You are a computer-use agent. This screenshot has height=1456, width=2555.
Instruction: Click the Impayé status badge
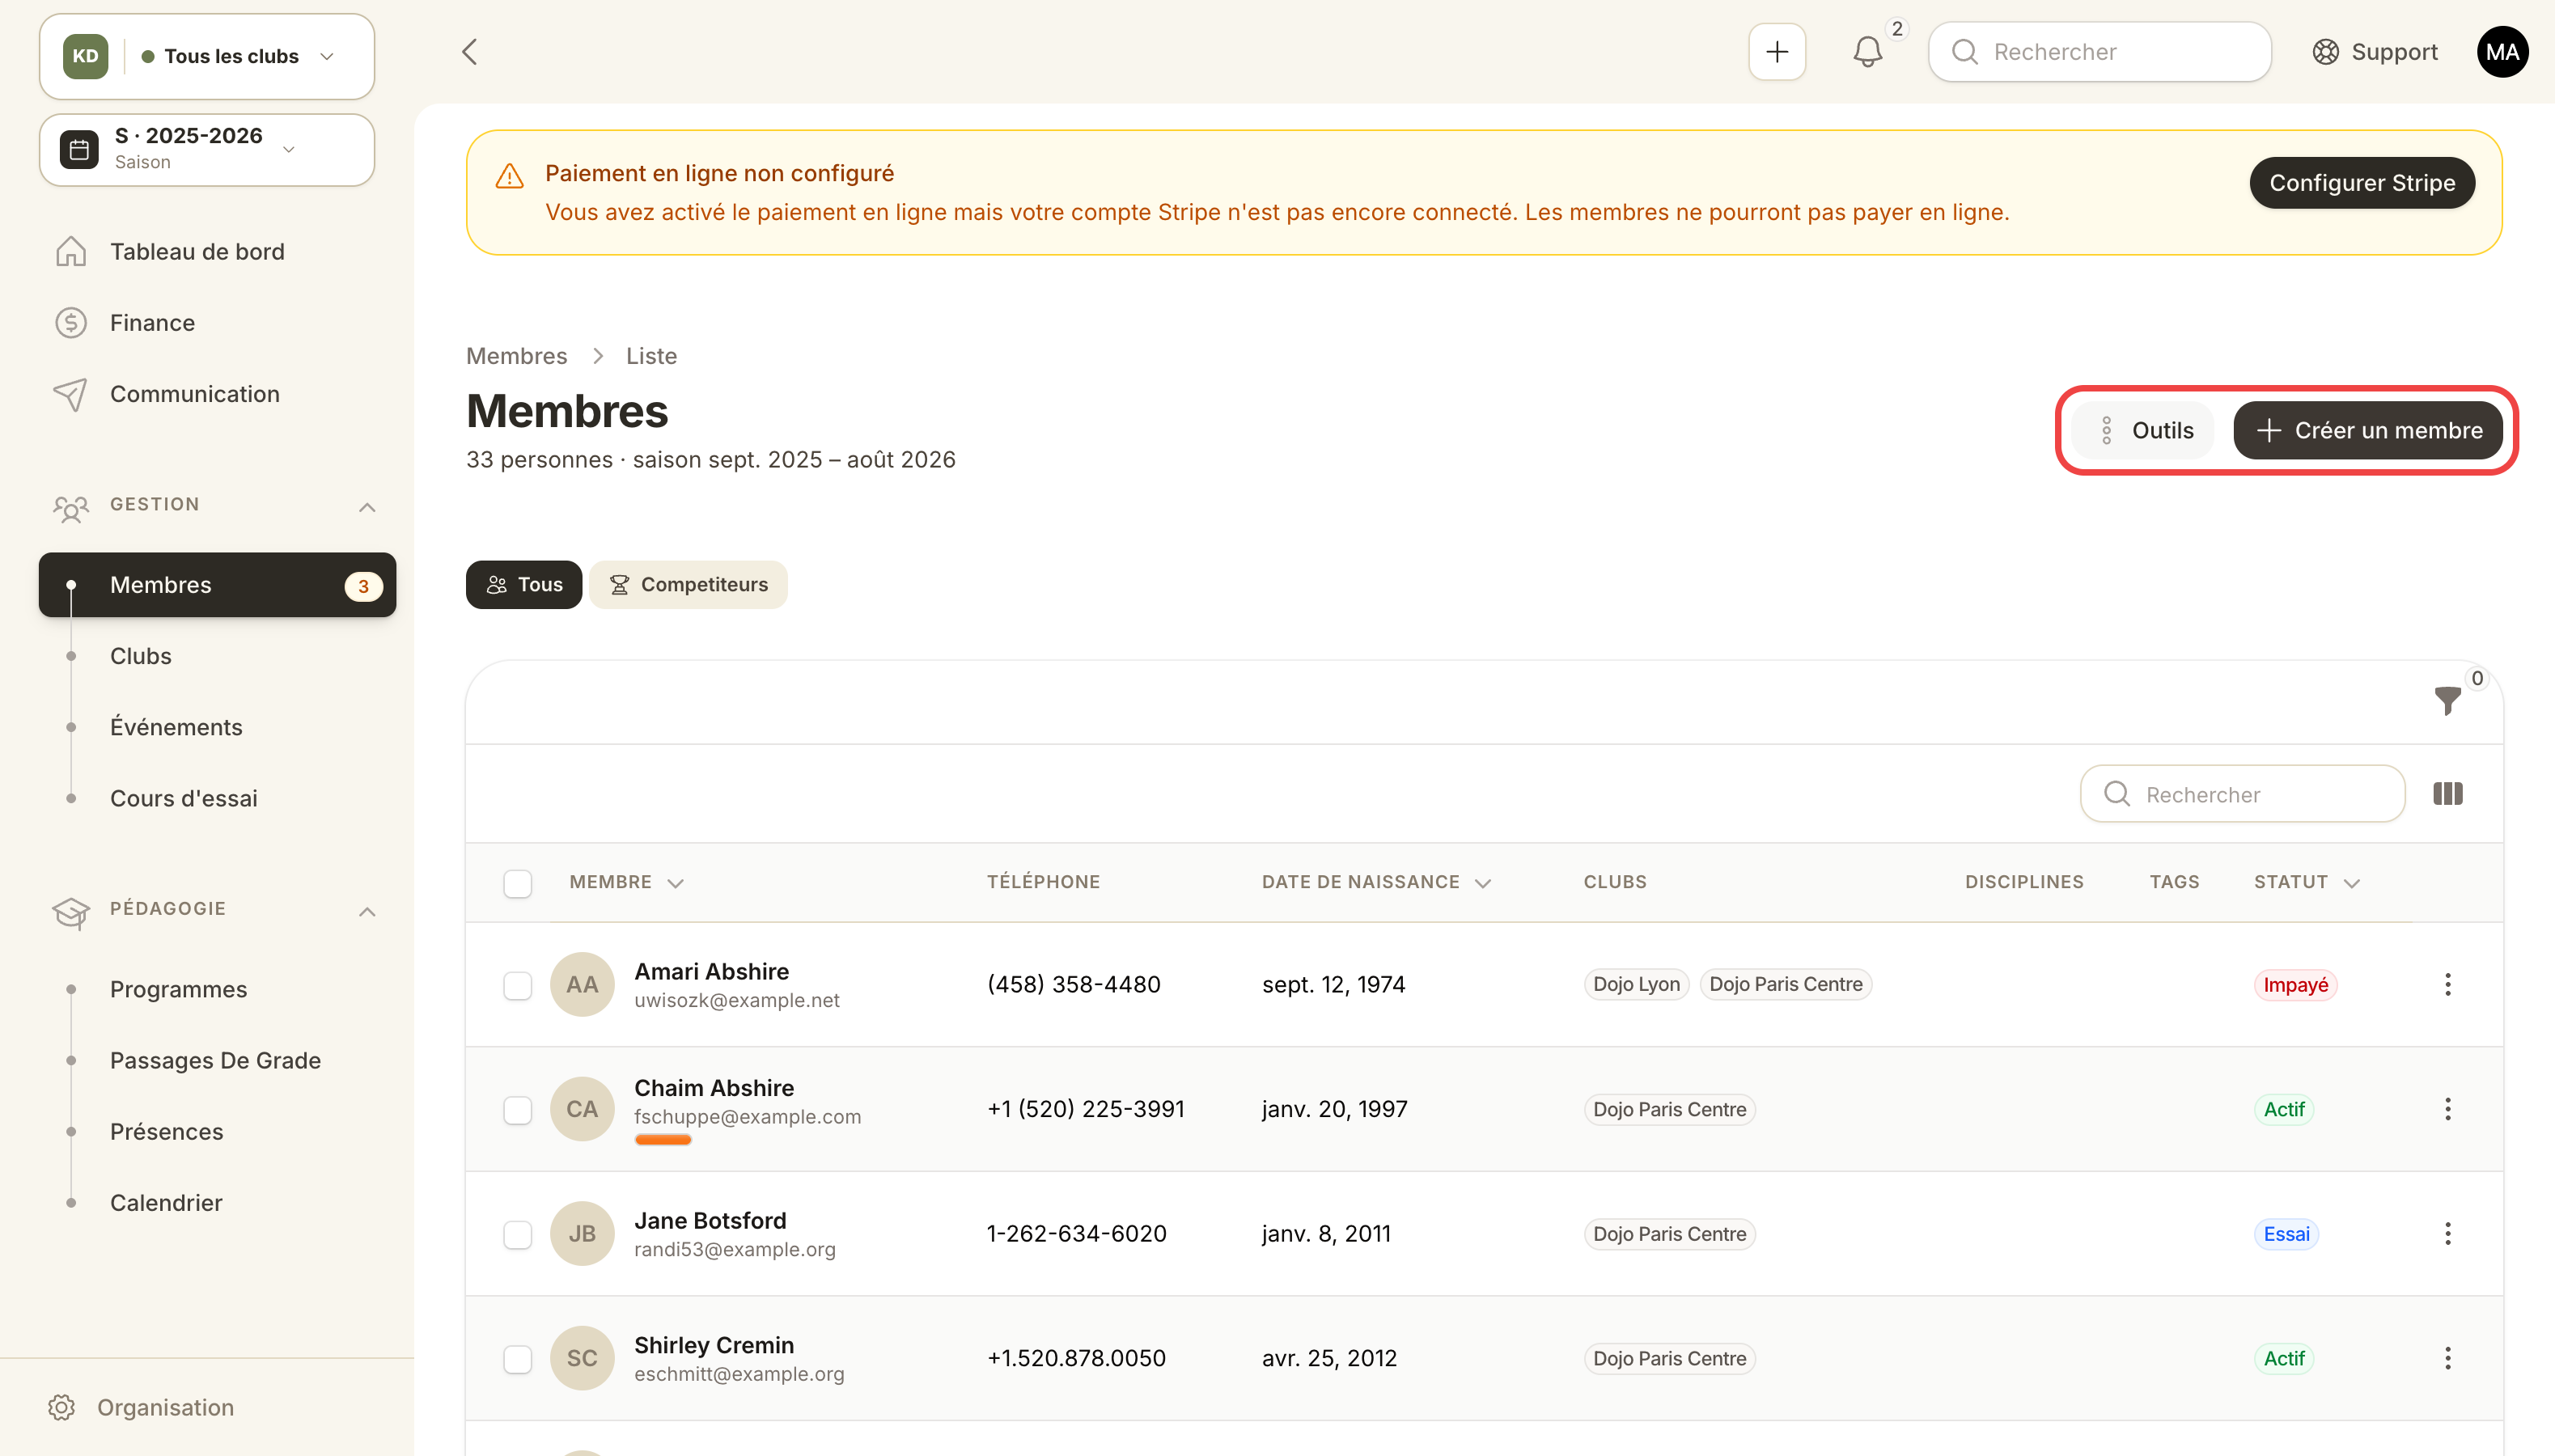(x=2295, y=985)
